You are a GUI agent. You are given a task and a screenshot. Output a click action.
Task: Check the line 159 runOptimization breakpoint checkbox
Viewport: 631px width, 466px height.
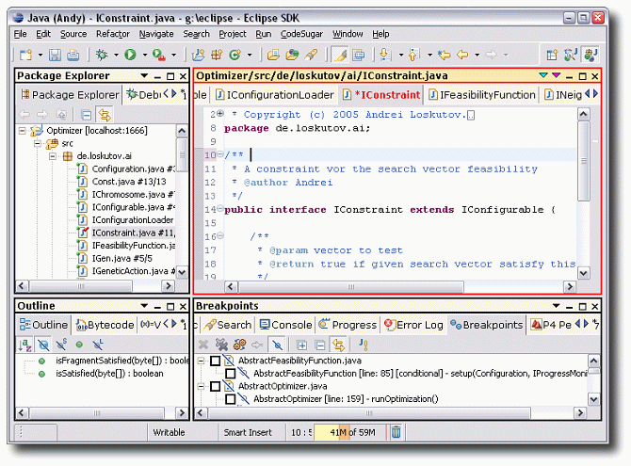tap(231, 399)
